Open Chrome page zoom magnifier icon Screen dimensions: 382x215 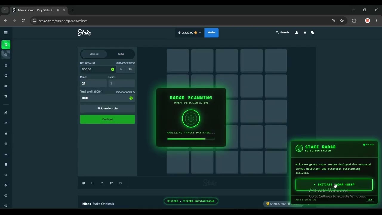point(334,21)
